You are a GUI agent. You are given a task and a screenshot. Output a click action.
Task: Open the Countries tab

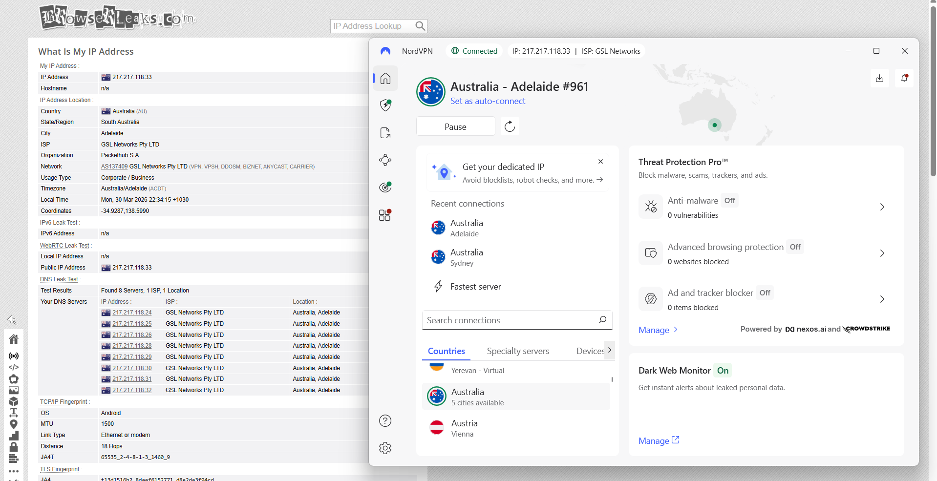446,351
